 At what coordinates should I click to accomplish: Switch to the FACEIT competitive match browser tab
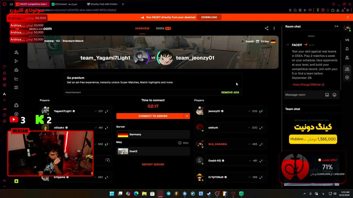31,4
